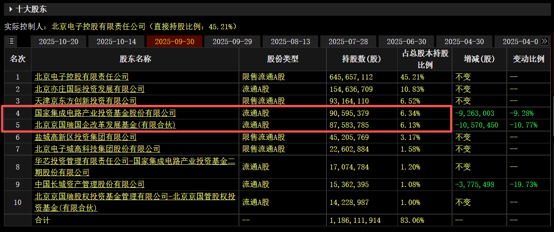Open the list view icon beside date tabs
This screenshot has height=232, width=554.
click(x=11, y=42)
